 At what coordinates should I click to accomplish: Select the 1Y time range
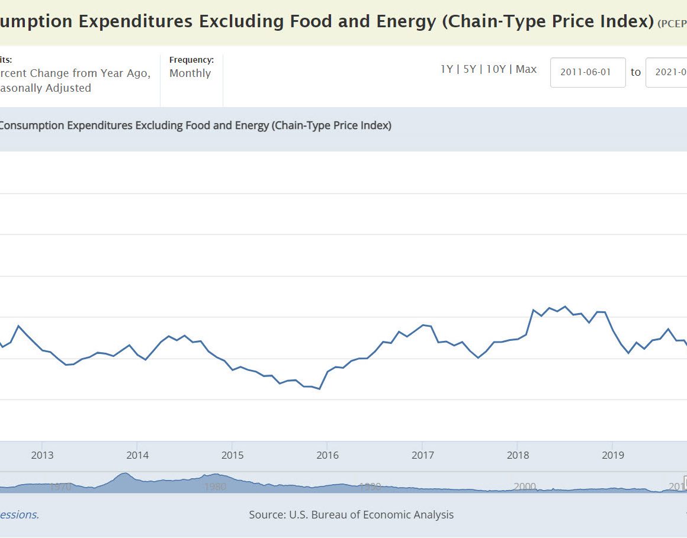[446, 69]
